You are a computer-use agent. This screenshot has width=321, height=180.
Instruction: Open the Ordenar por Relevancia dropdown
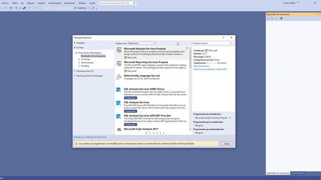pos(142,43)
